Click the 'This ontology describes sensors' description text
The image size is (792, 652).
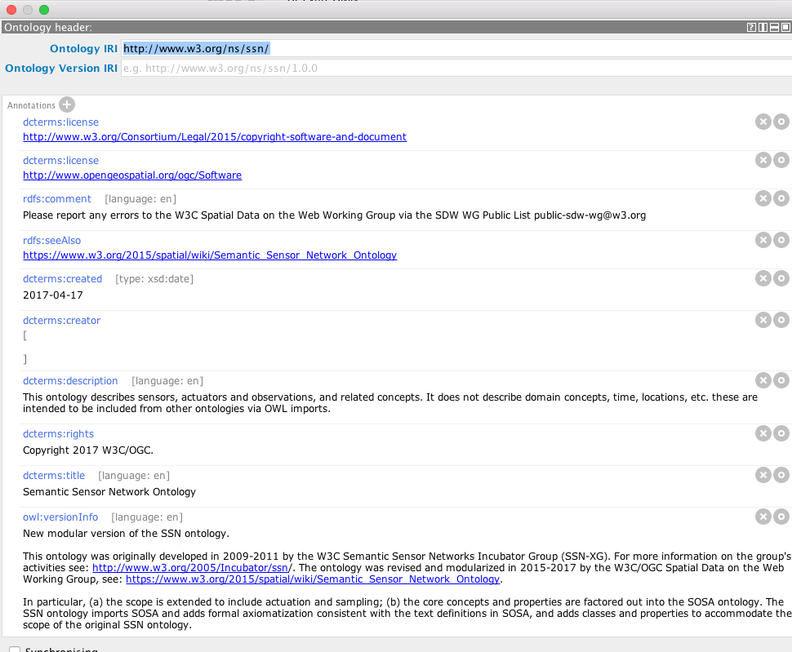click(x=390, y=403)
